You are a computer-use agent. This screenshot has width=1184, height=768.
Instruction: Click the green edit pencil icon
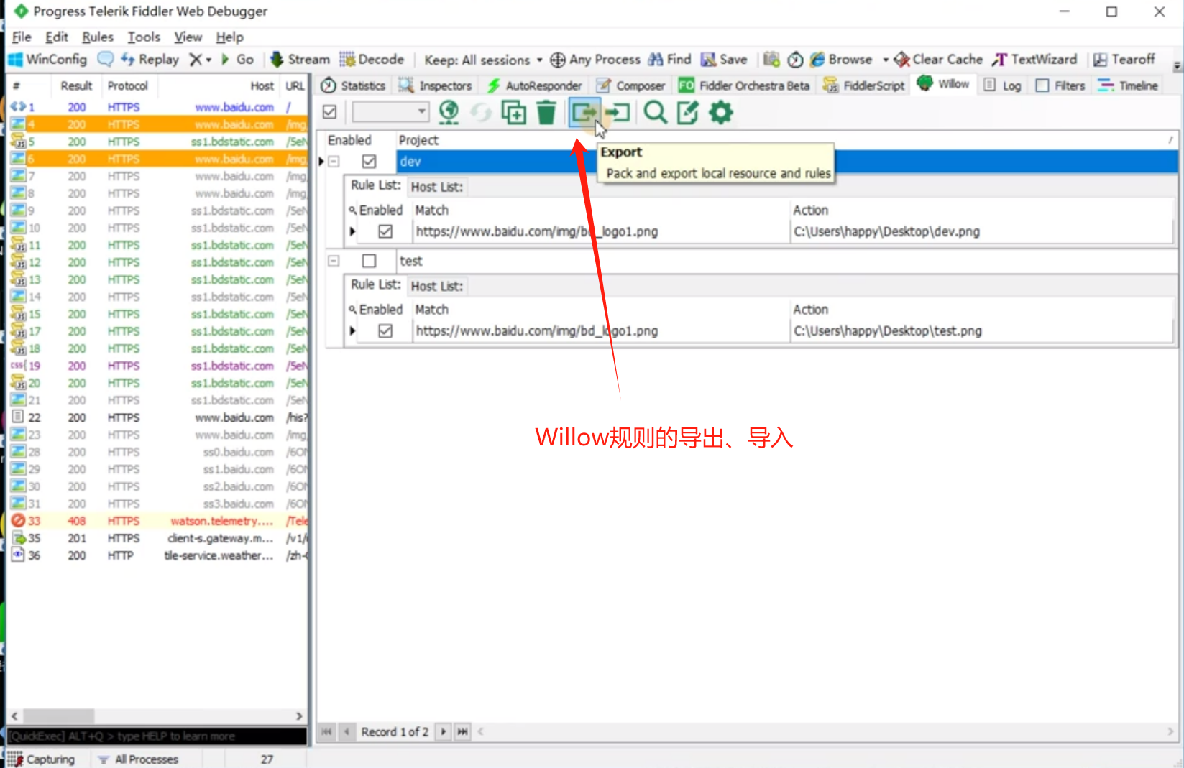pyautogui.click(x=687, y=113)
